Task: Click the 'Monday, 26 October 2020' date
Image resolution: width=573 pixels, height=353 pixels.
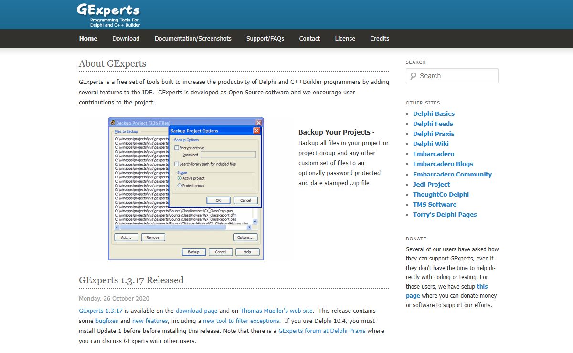Action: point(114,299)
